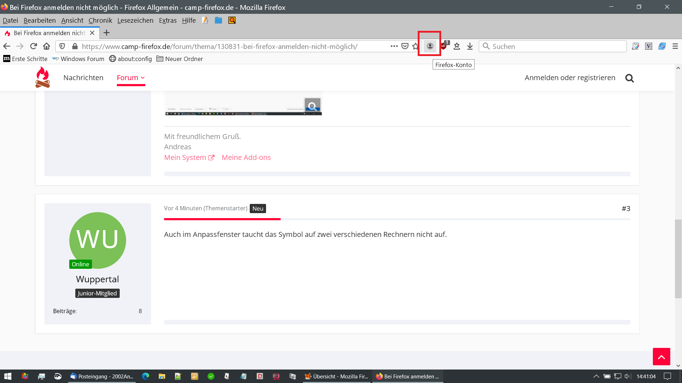Show hidden system tray icons
The image size is (682, 383).
coord(596,376)
